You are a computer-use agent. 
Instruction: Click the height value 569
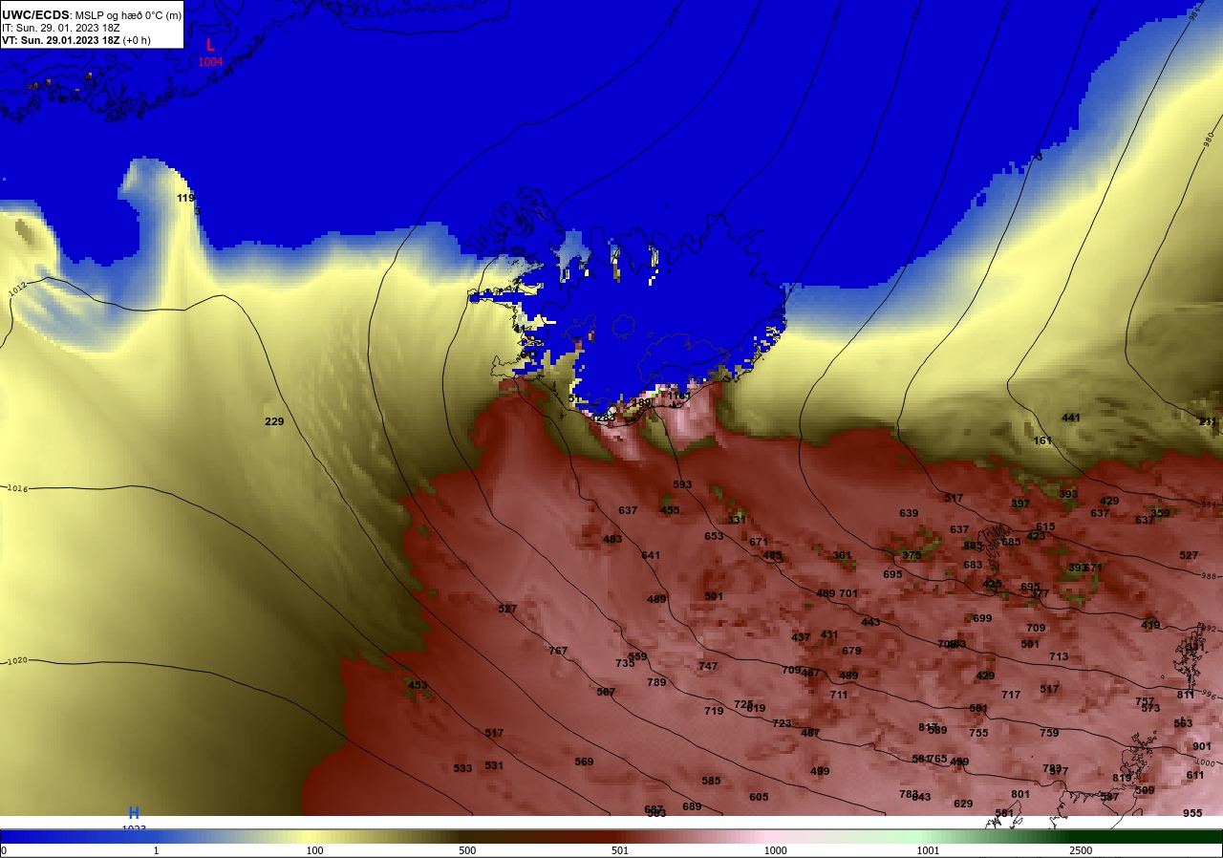[584, 761]
